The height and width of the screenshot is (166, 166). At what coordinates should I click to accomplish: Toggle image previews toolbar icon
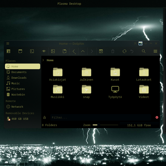pos(53,51)
